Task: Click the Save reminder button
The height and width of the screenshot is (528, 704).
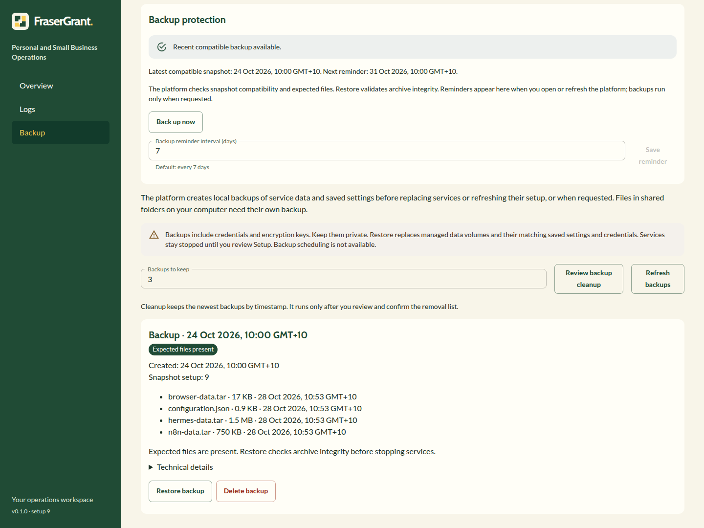Action: coord(653,155)
